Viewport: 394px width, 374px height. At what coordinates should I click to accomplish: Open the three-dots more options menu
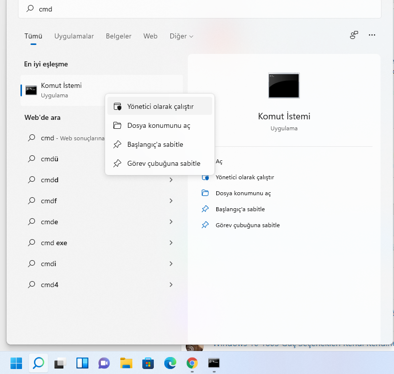pos(372,35)
